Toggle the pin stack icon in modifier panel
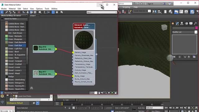 pyautogui.click(x=174, y=57)
